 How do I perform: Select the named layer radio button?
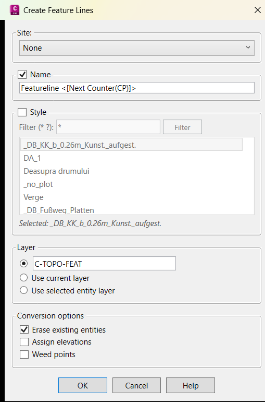pos(24,263)
